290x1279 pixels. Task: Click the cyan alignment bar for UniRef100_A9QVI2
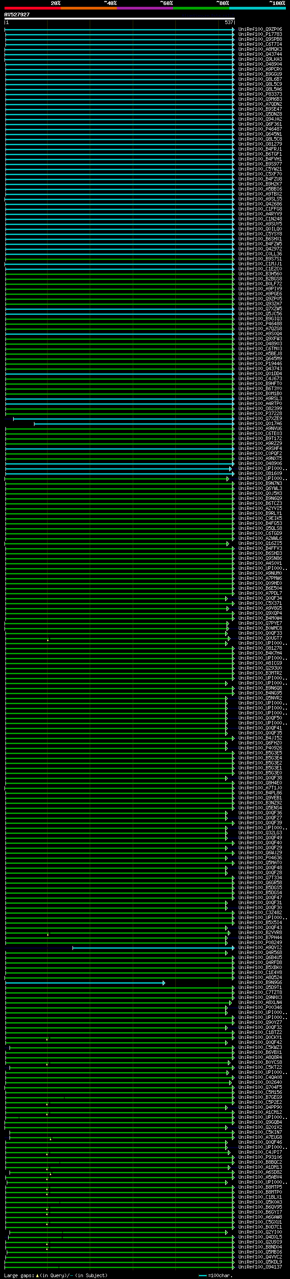coord(153,948)
